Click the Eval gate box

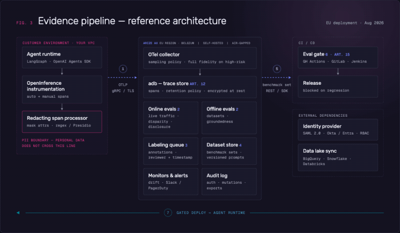coord(338,58)
